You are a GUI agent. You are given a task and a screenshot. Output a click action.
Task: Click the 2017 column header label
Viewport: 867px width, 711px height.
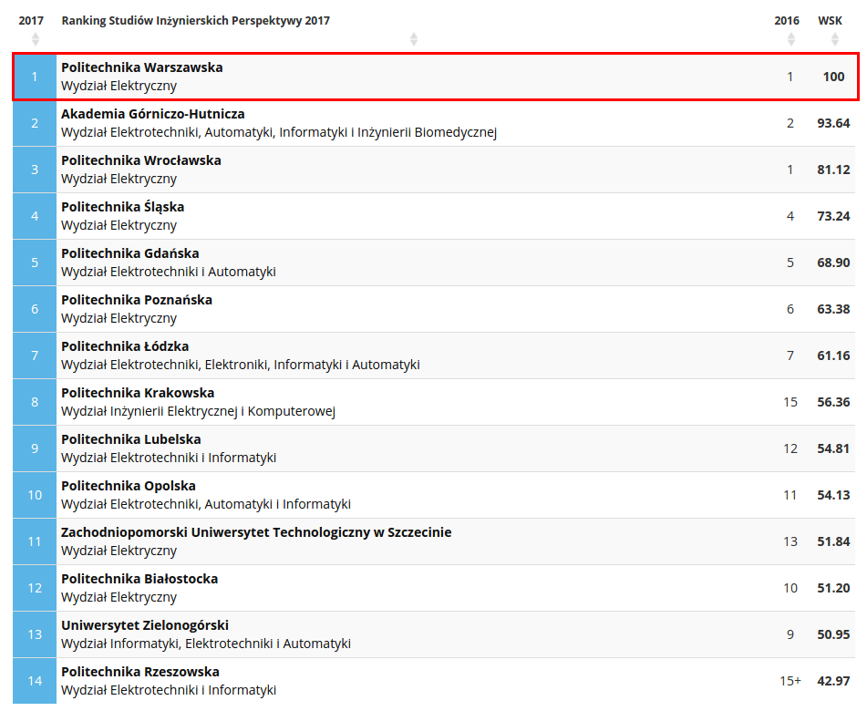(31, 20)
